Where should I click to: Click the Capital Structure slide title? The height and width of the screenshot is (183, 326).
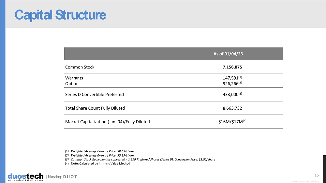coord(60,15)
